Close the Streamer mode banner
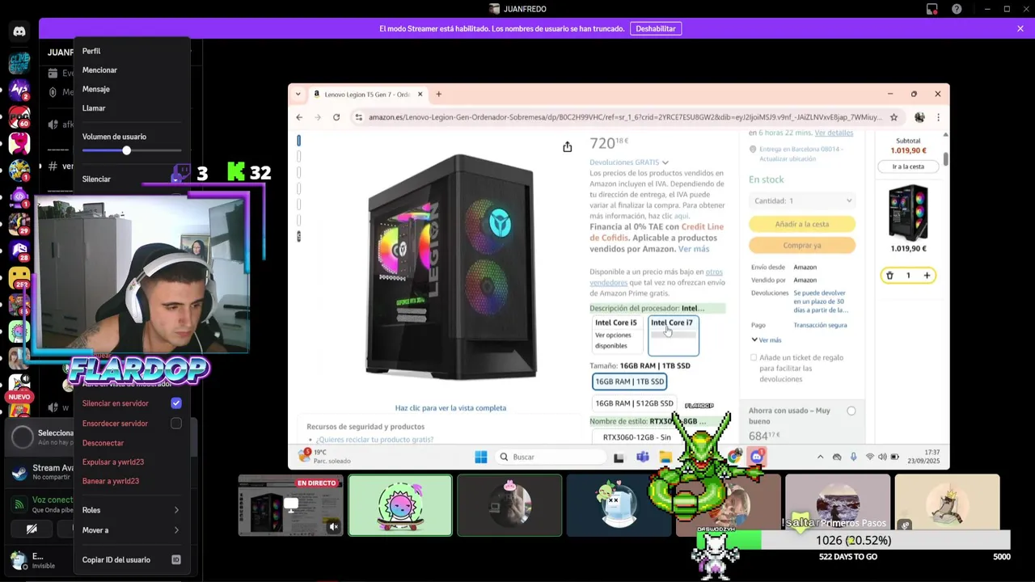Image resolution: width=1035 pixels, height=582 pixels. click(1020, 28)
